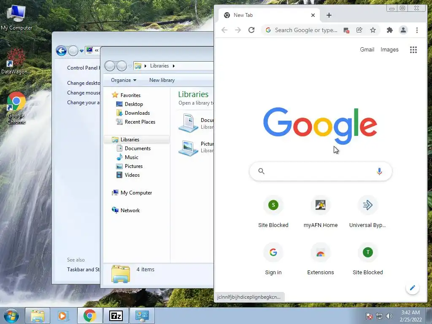Select the New Tab tab

pyautogui.click(x=269, y=15)
